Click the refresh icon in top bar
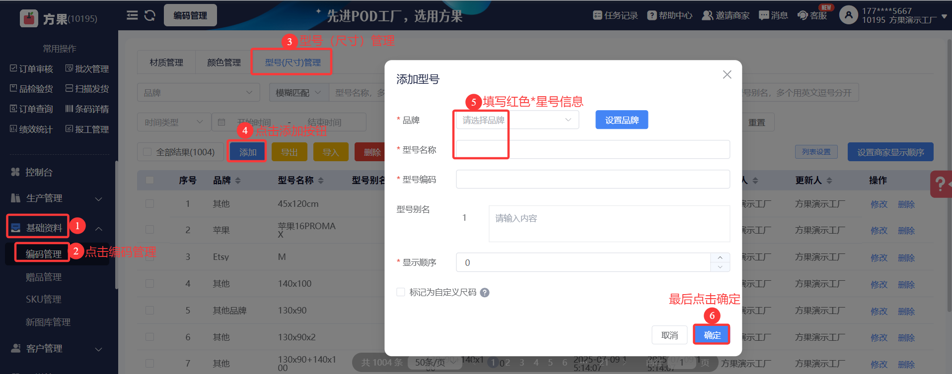Screen dimensions: 952x374 pyautogui.click(x=150, y=15)
